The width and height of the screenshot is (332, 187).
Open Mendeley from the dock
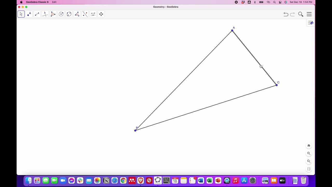click(x=132, y=180)
